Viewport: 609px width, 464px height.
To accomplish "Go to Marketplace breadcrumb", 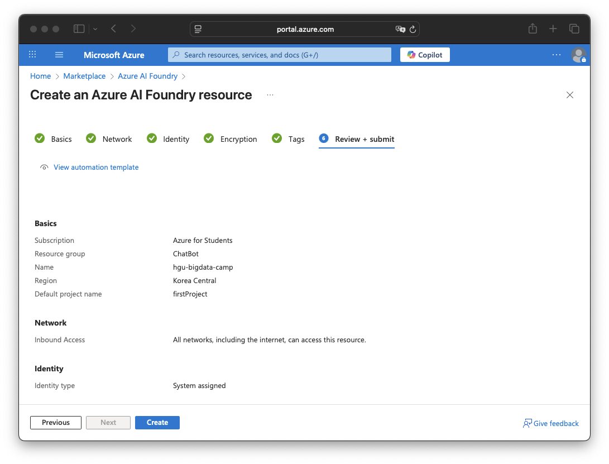I will tap(84, 76).
